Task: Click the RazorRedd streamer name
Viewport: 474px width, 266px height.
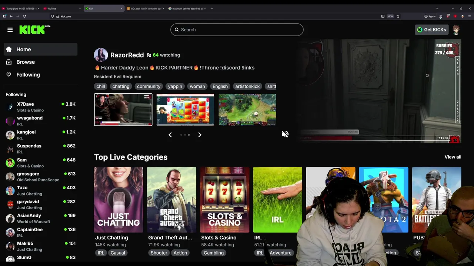Action: 127,55
